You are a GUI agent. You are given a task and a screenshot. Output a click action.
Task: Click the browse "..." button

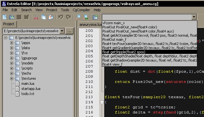(69, 31)
